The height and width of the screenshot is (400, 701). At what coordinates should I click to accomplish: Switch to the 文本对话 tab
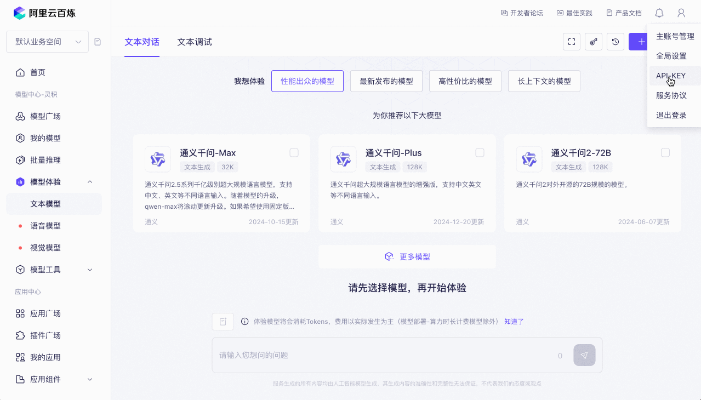point(142,42)
